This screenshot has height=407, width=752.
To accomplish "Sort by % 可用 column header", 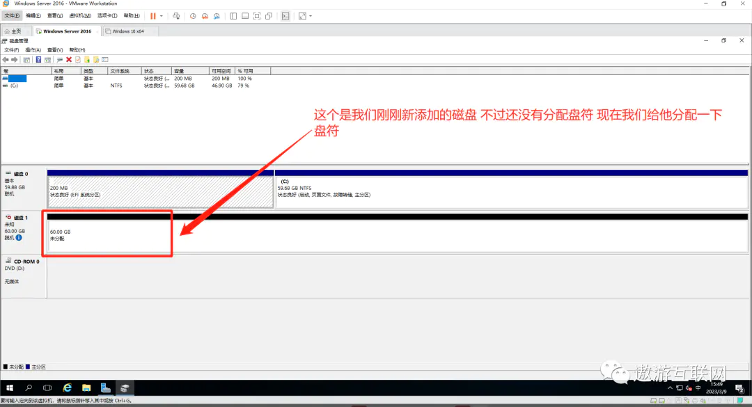I will point(253,71).
